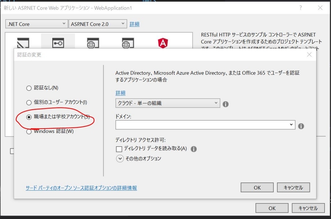The height and width of the screenshot is (219, 331).
Task: Select the Web API template icon
Action: (x=58, y=43)
